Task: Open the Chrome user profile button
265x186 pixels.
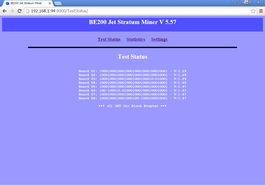Action: coord(235,2)
